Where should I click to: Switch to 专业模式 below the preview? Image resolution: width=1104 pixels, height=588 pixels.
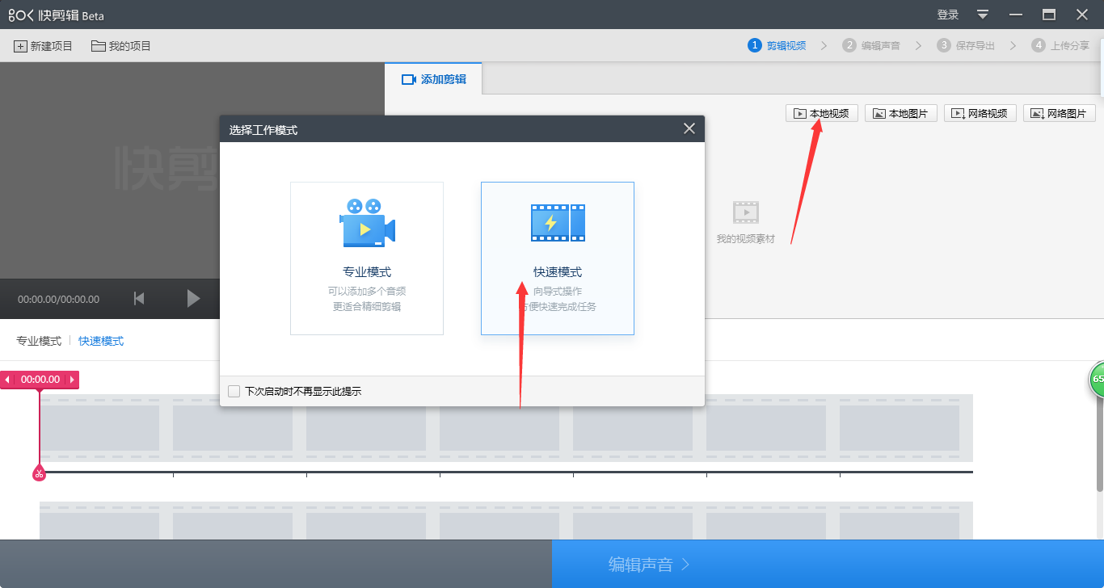click(x=39, y=341)
